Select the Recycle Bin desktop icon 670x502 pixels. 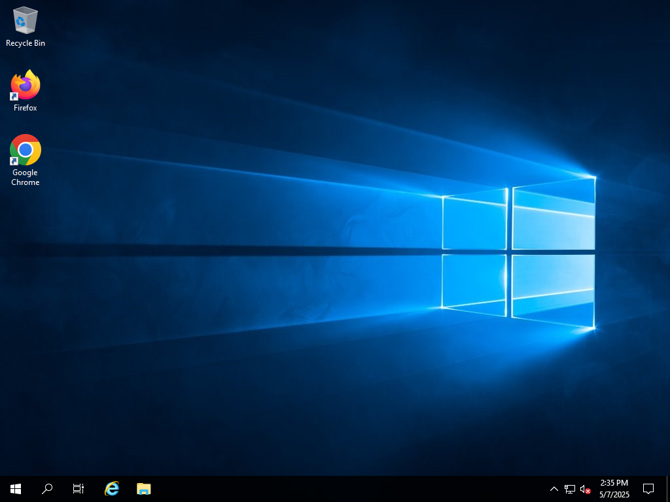[x=26, y=26]
